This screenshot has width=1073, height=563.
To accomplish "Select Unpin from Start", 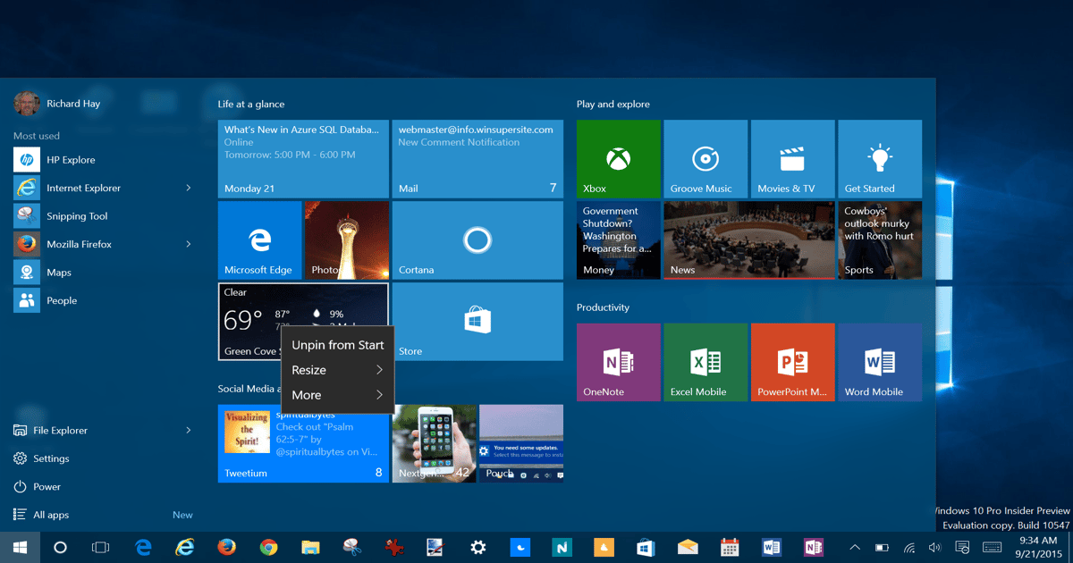I will point(337,344).
